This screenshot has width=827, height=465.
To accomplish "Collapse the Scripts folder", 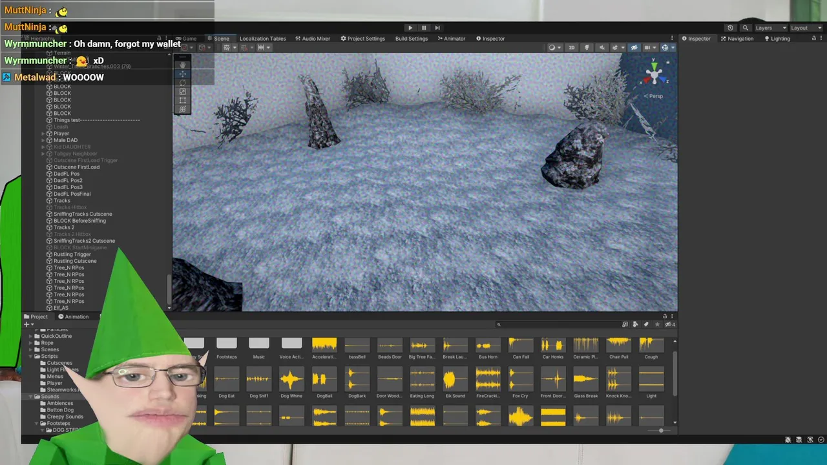I will (x=30, y=356).
